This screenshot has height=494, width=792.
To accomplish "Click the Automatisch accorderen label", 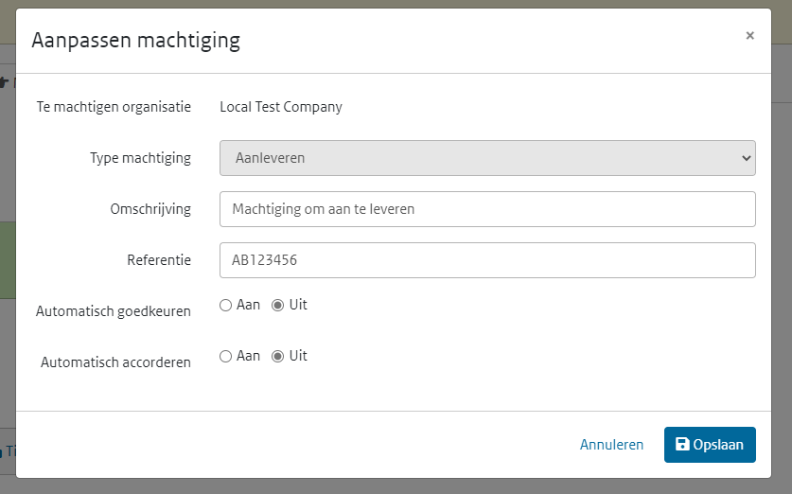I will point(115,362).
